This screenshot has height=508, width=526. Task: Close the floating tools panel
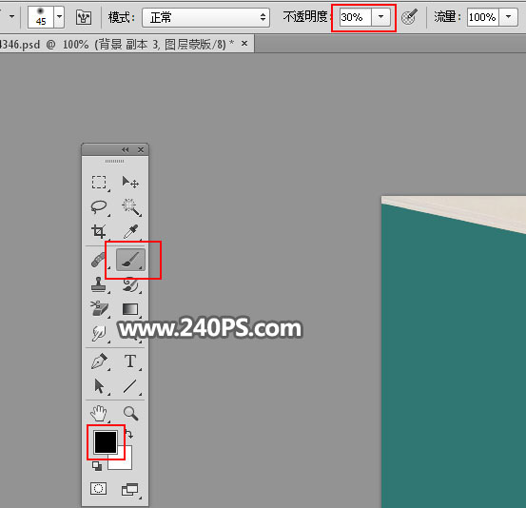pyautogui.click(x=141, y=149)
